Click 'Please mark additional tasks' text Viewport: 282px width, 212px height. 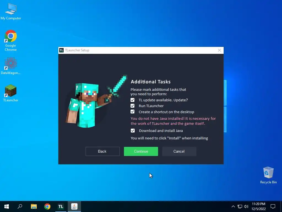point(158,92)
